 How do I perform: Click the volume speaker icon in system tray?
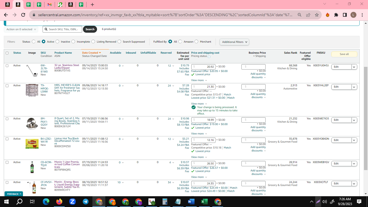point(325,202)
